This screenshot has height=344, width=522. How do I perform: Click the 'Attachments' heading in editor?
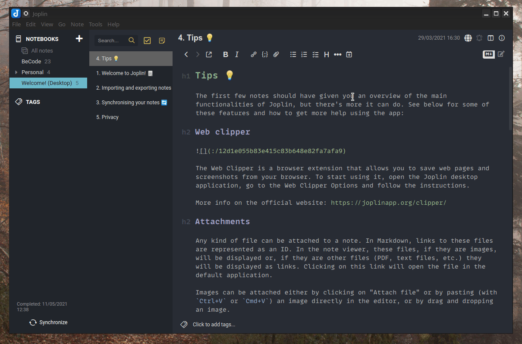tap(223, 222)
